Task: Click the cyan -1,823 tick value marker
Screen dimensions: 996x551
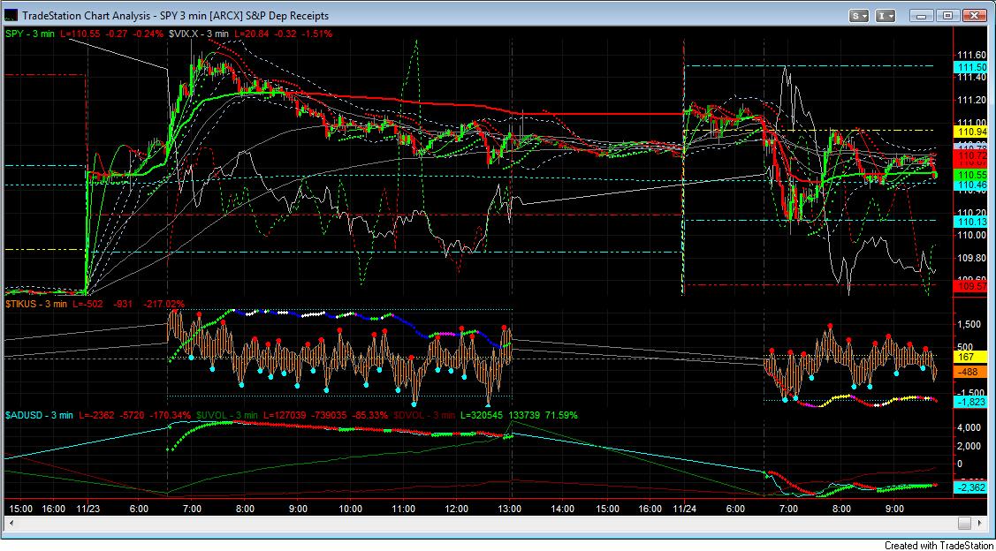Action: [x=970, y=401]
